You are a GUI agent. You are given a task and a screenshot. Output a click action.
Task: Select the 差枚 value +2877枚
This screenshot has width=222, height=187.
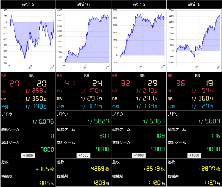(x=209, y=169)
